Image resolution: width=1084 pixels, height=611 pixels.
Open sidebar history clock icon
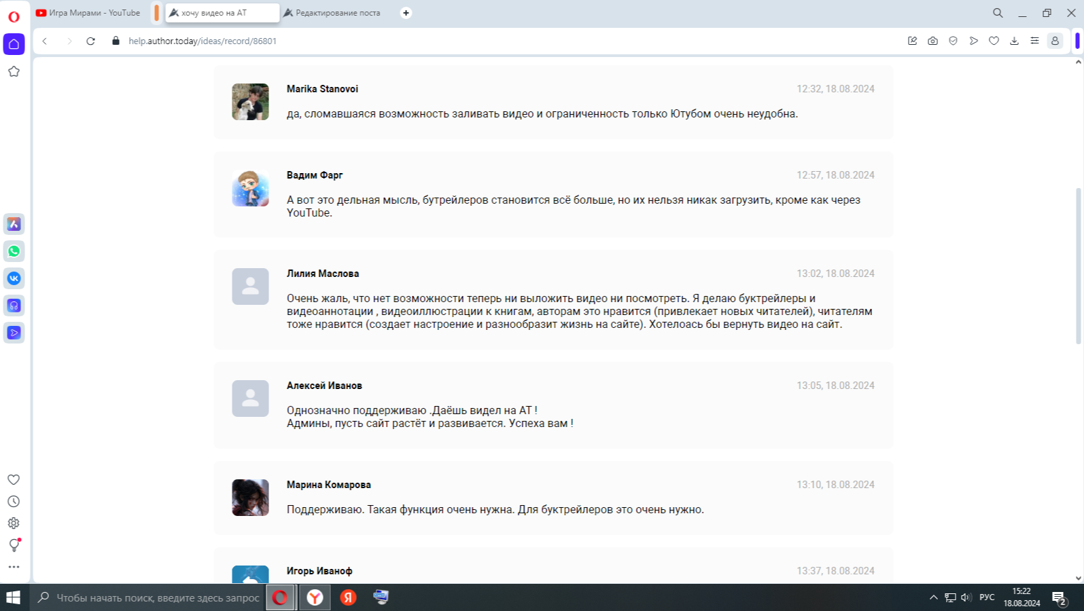[x=14, y=502]
